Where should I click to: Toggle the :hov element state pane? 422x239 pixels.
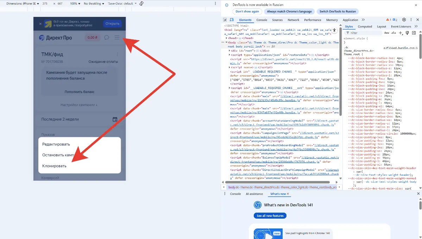(386, 33)
